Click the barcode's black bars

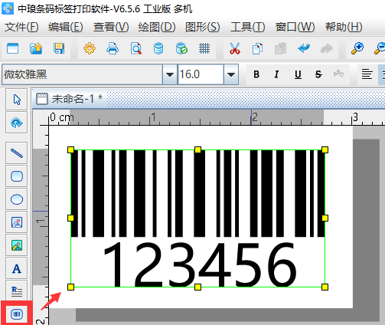(x=197, y=193)
